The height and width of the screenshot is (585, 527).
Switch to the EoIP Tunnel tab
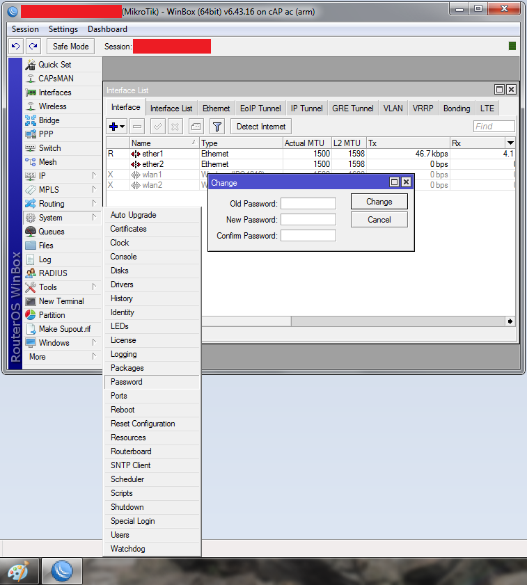pyautogui.click(x=260, y=109)
